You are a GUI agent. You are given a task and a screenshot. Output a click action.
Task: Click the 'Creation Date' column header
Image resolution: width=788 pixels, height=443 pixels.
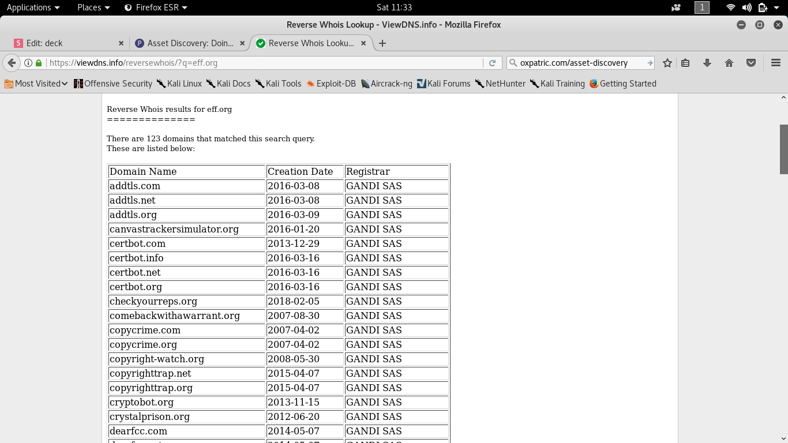305,172
